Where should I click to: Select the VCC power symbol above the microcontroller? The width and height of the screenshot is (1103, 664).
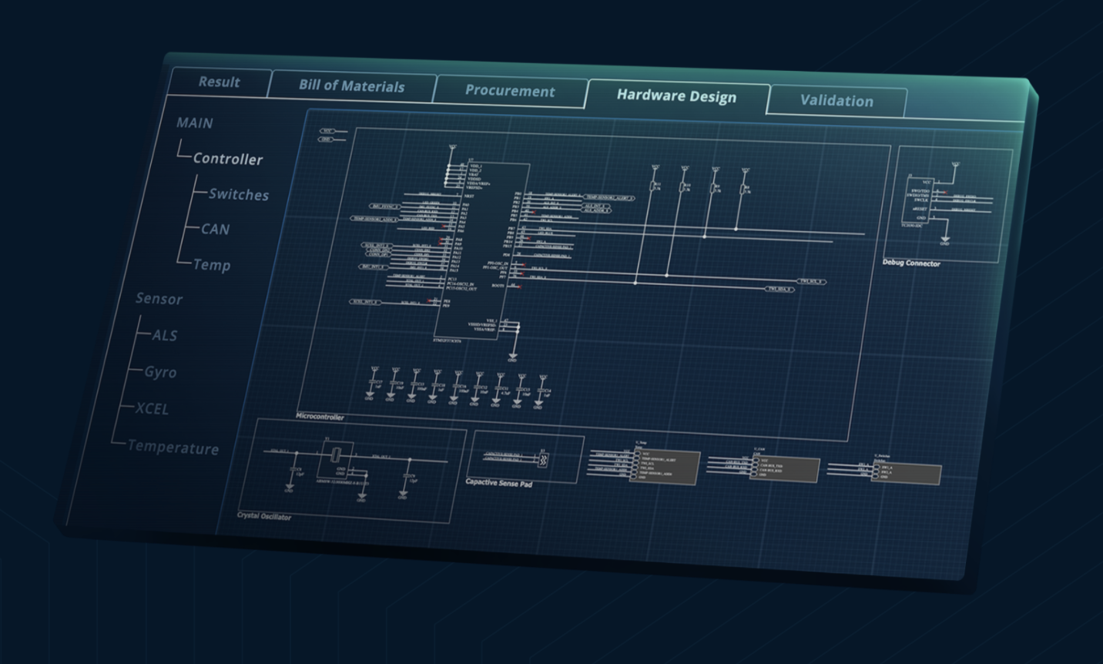pyautogui.click(x=452, y=146)
